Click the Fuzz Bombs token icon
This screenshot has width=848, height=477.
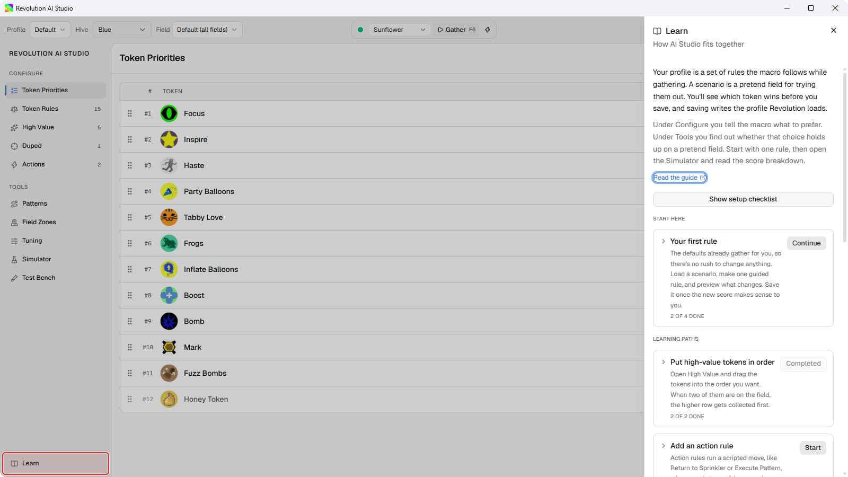click(169, 373)
